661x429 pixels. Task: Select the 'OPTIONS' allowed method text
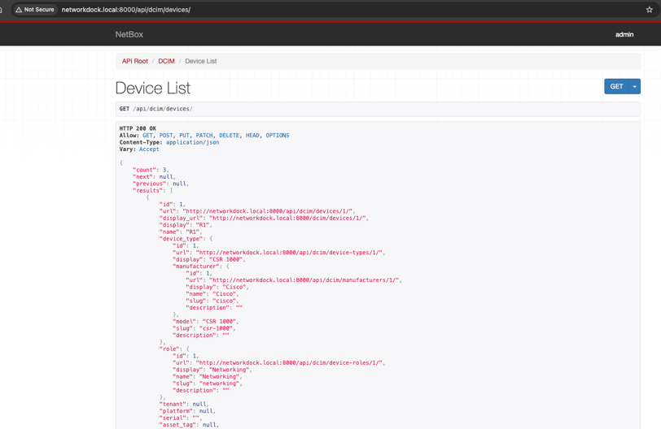(x=278, y=136)
